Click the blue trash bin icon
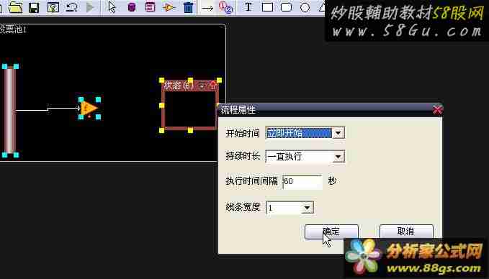 188,7
